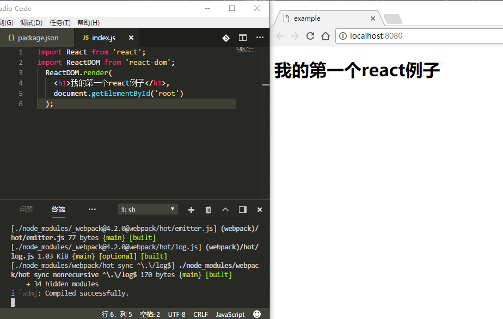Screen dimensions: 503x319
Task: Toggle terminal panel position to the side
Action: (x=243, y=210)
